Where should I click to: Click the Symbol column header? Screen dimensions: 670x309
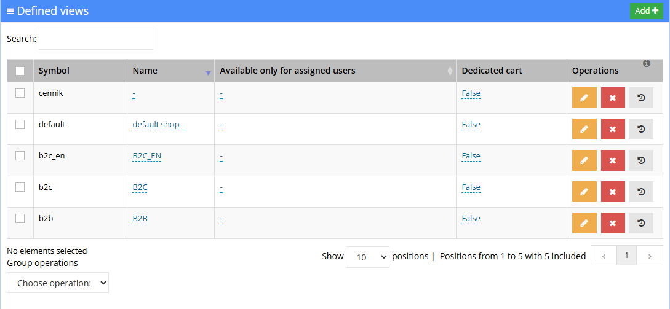click(x=81, y=71)
